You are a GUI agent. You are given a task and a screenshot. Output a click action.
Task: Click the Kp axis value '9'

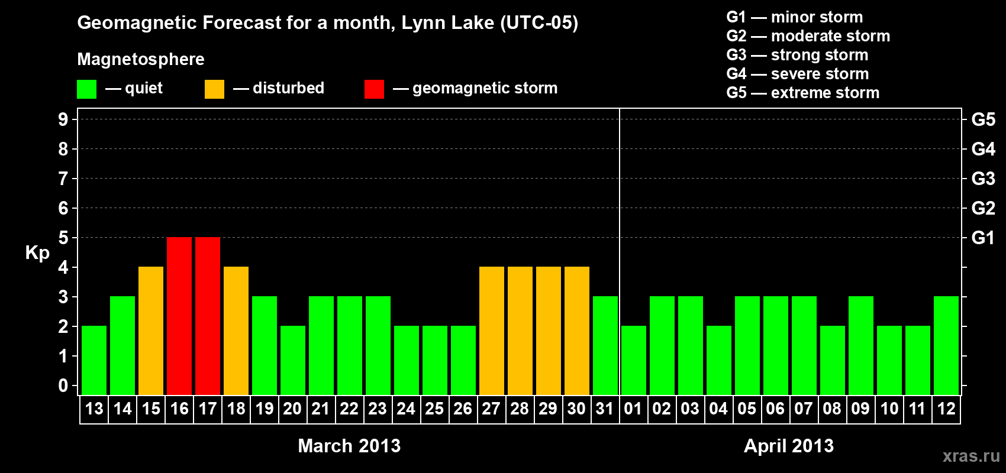(x=63, y=119)
